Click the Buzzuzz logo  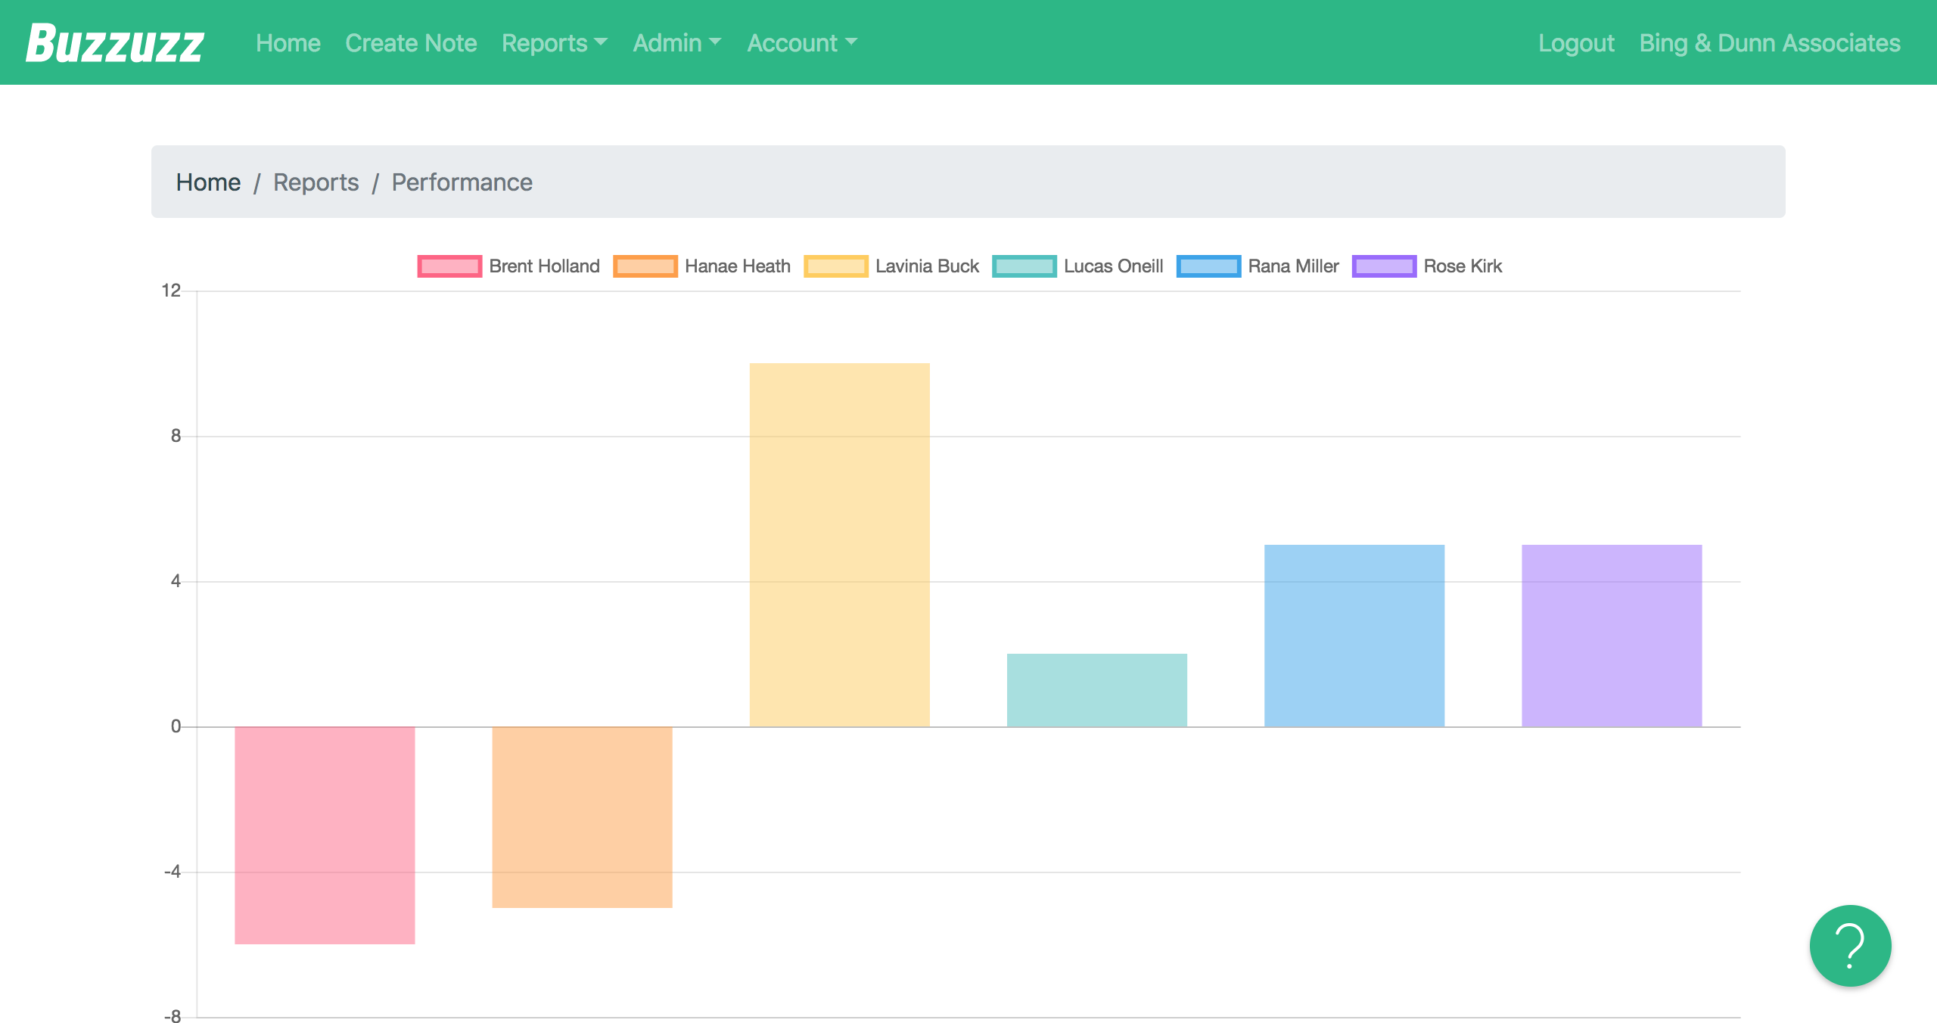(x=115, y=43)
